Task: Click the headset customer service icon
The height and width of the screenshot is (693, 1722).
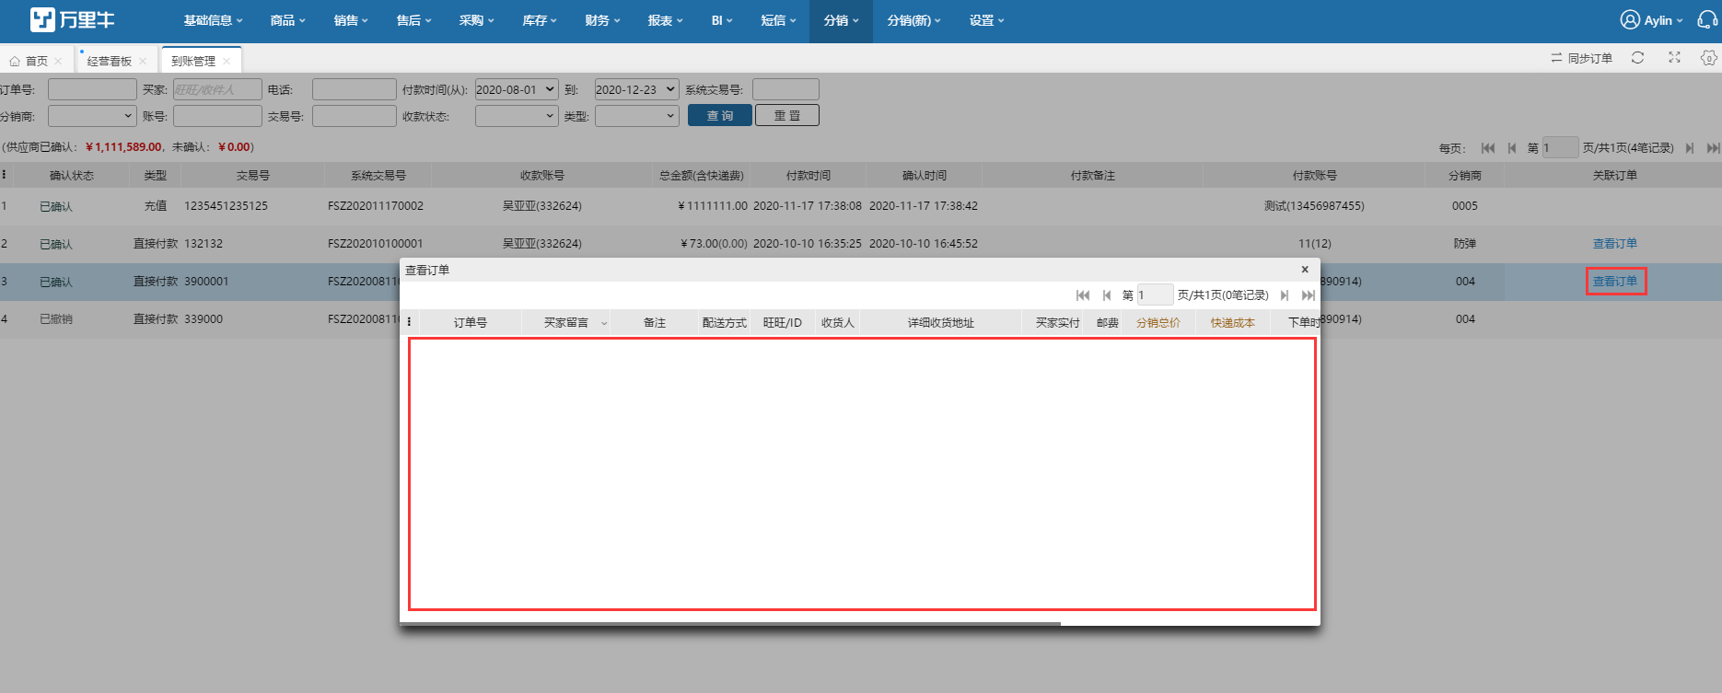Action: click(x=1706, y=20)
